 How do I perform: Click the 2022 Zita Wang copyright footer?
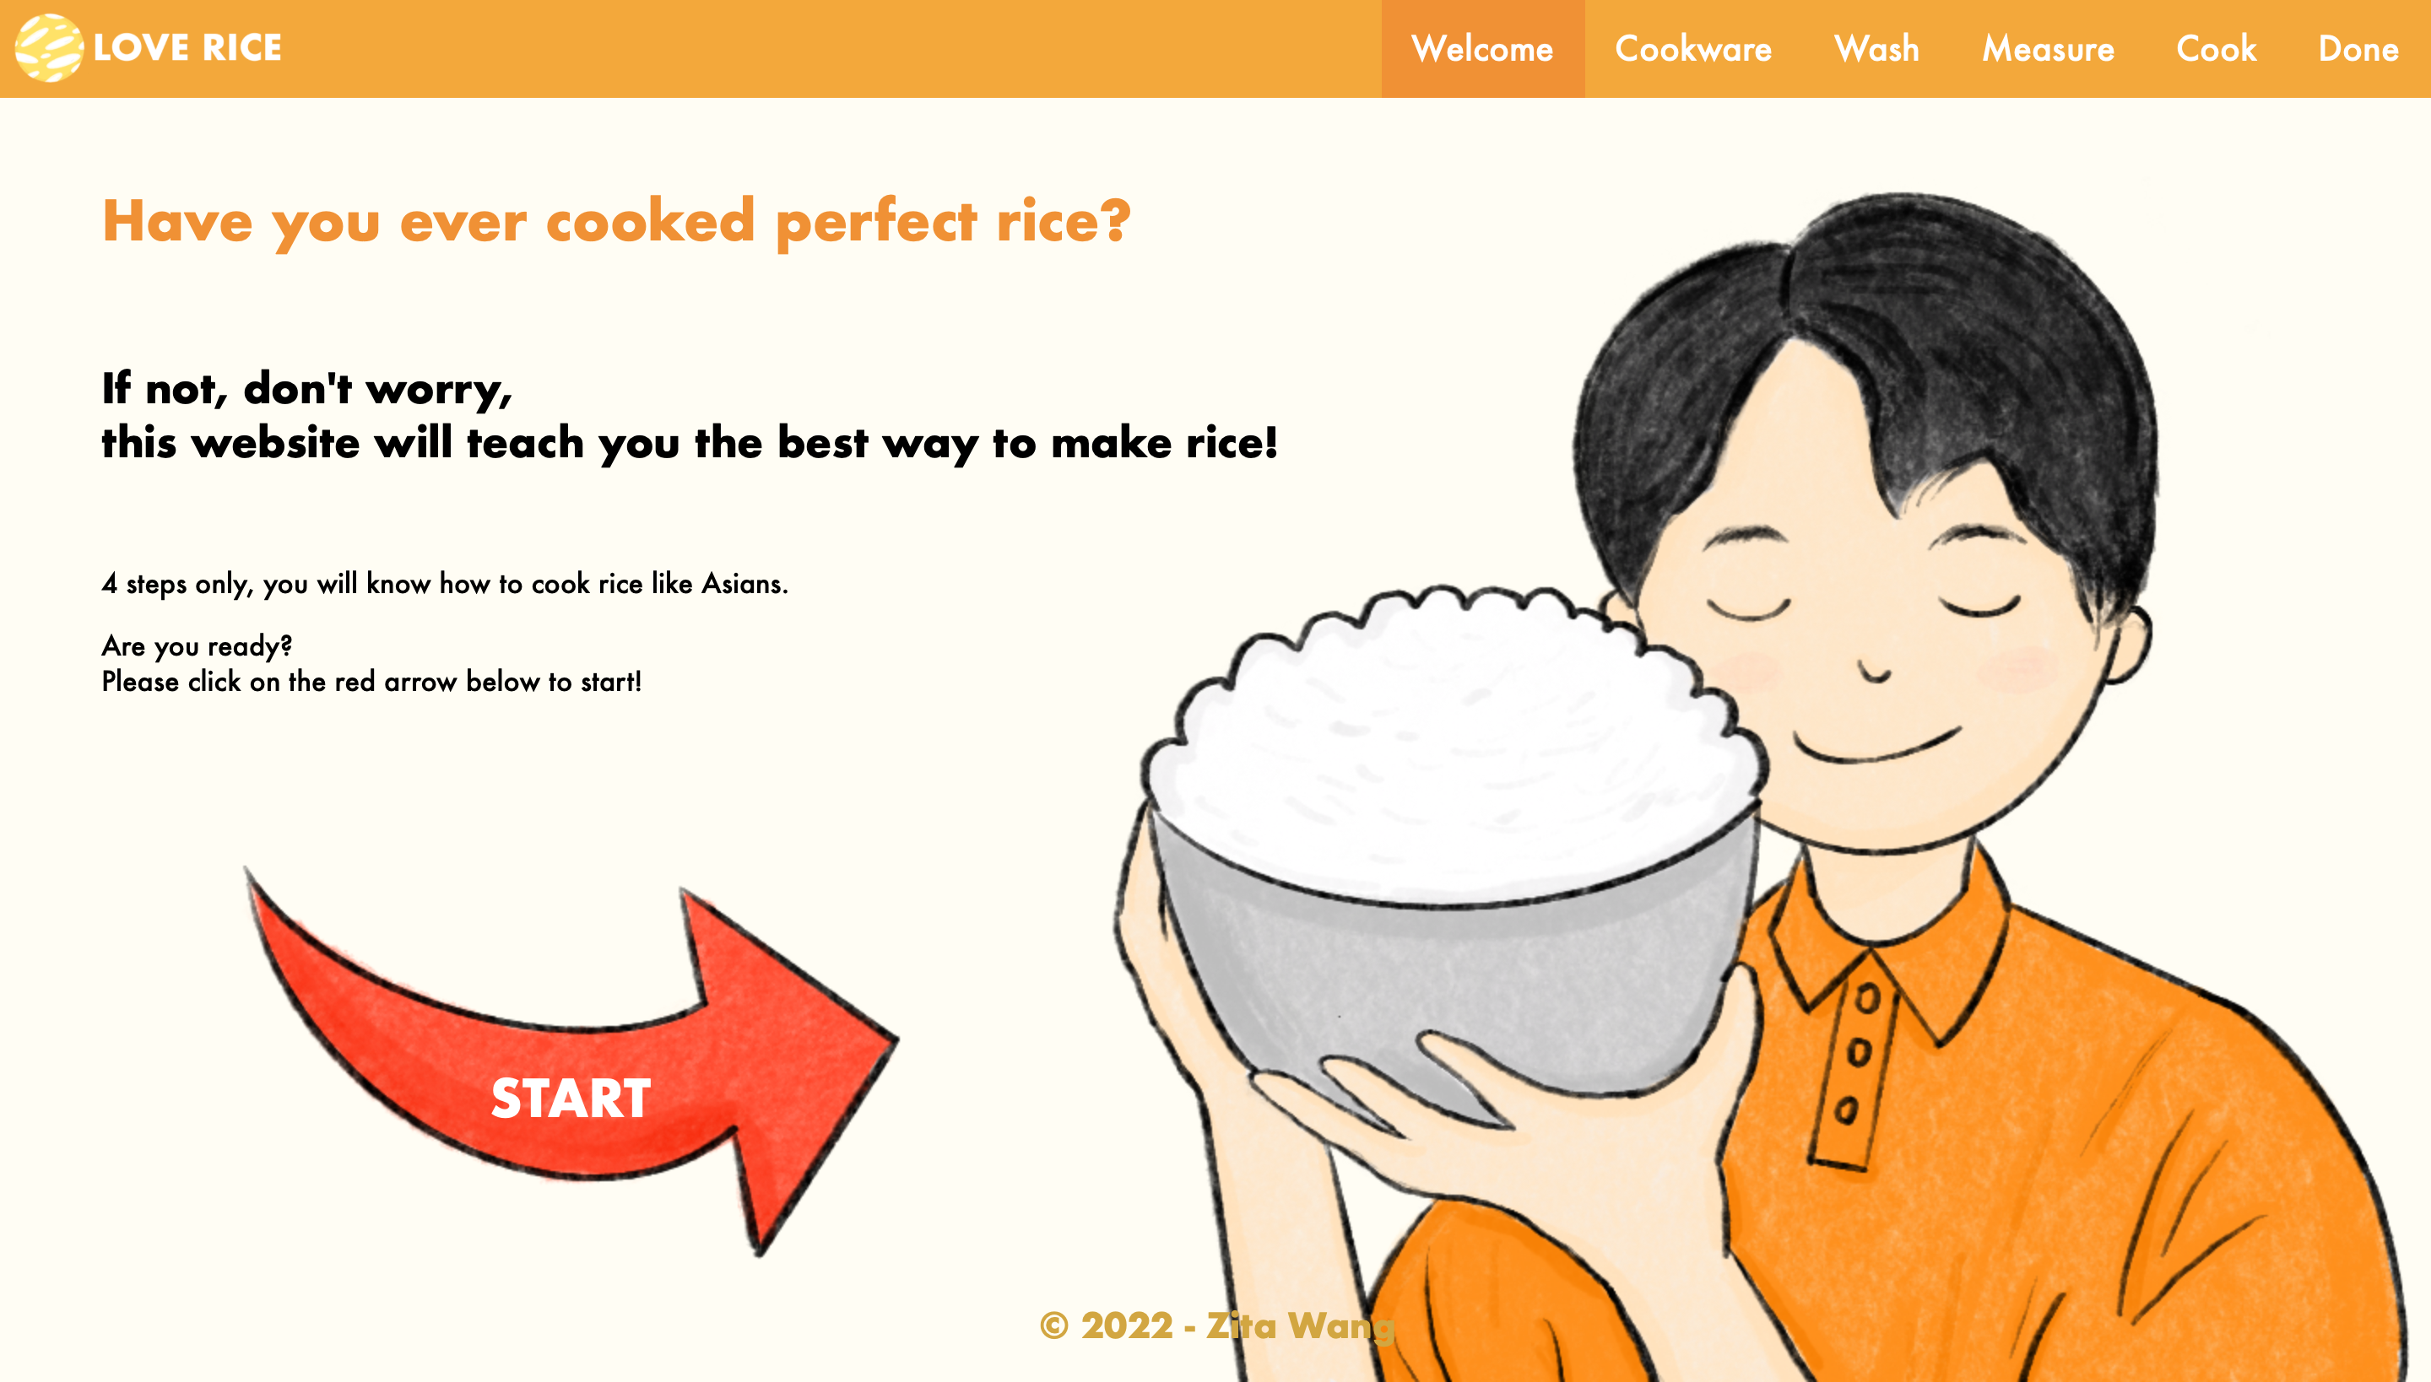coord(1216,1326)
